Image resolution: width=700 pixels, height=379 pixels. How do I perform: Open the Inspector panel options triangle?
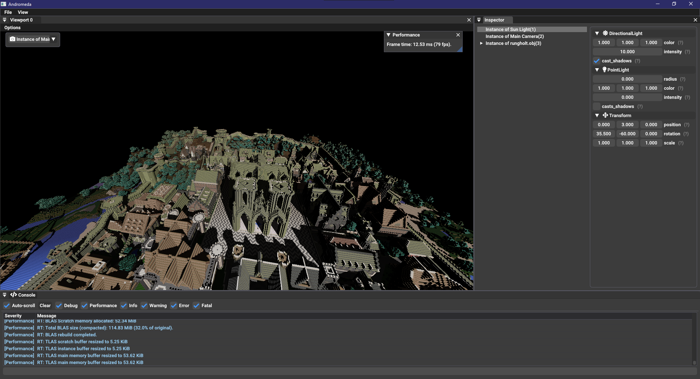point(479,20)
